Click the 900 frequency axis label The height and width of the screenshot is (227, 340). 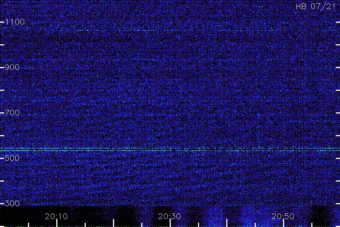click(x=12, y=67)
